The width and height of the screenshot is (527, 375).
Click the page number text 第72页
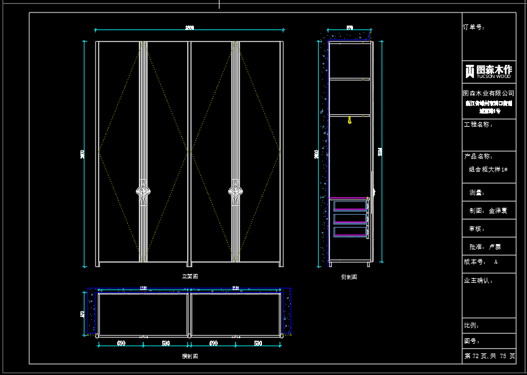475,356
